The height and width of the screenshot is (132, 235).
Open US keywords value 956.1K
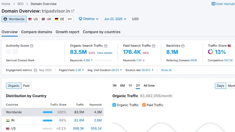click(x=96, y=128)
